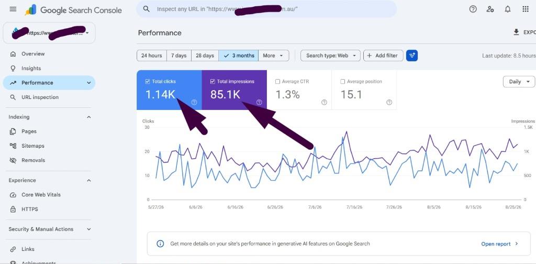Image resolution: width=536 pixels, height=264 pixels.
Task: Collapse the Experience section
Action: pos(89,180)
